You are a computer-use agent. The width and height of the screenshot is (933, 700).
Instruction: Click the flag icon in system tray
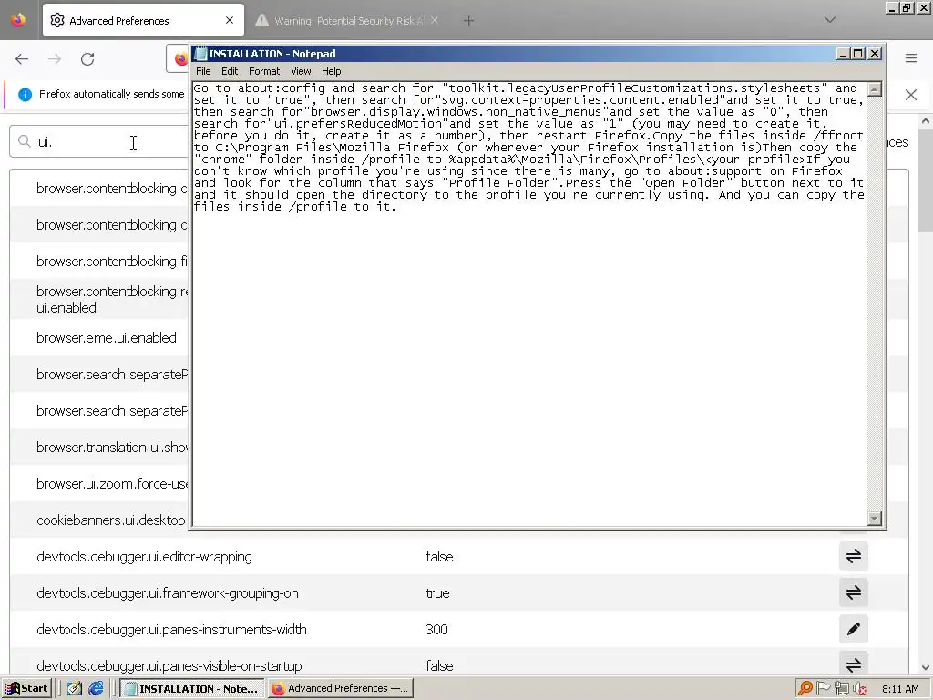pos(824,689)
